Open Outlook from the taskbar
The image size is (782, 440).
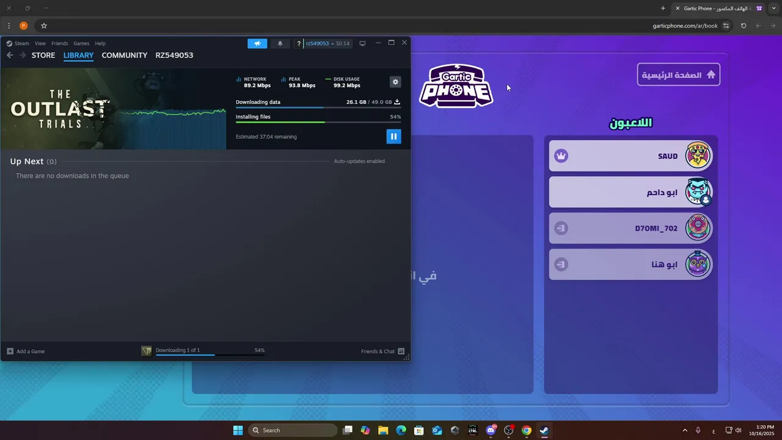[437, 430]
